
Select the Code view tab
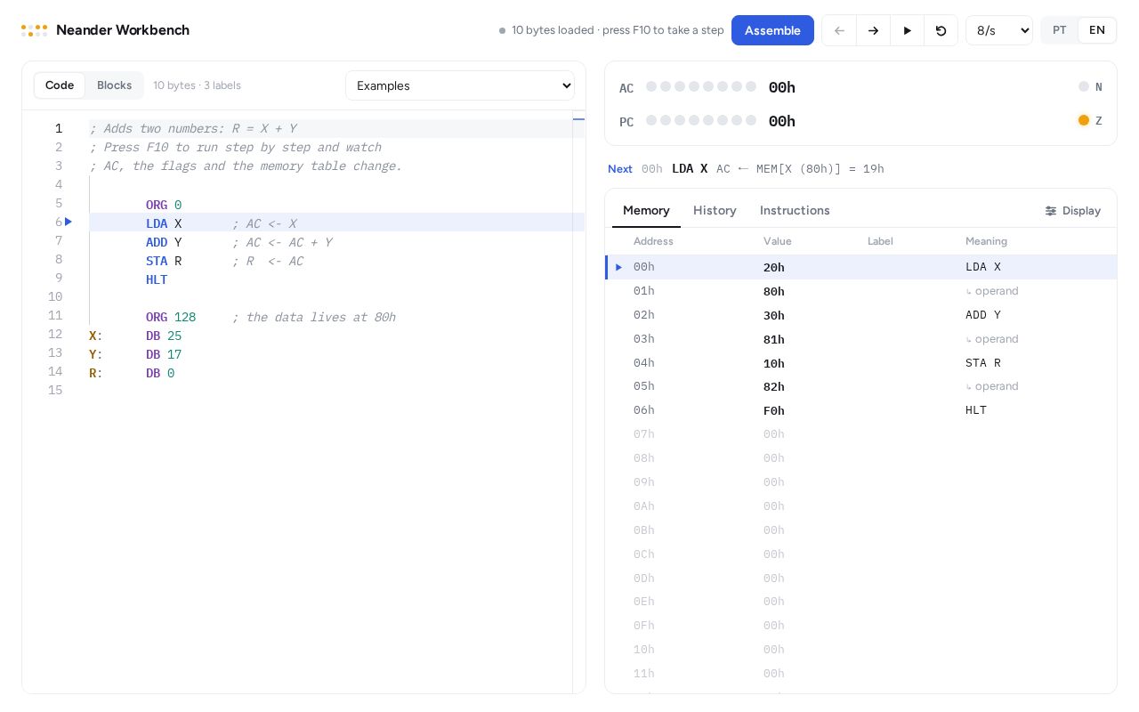(x=60, y=85)
